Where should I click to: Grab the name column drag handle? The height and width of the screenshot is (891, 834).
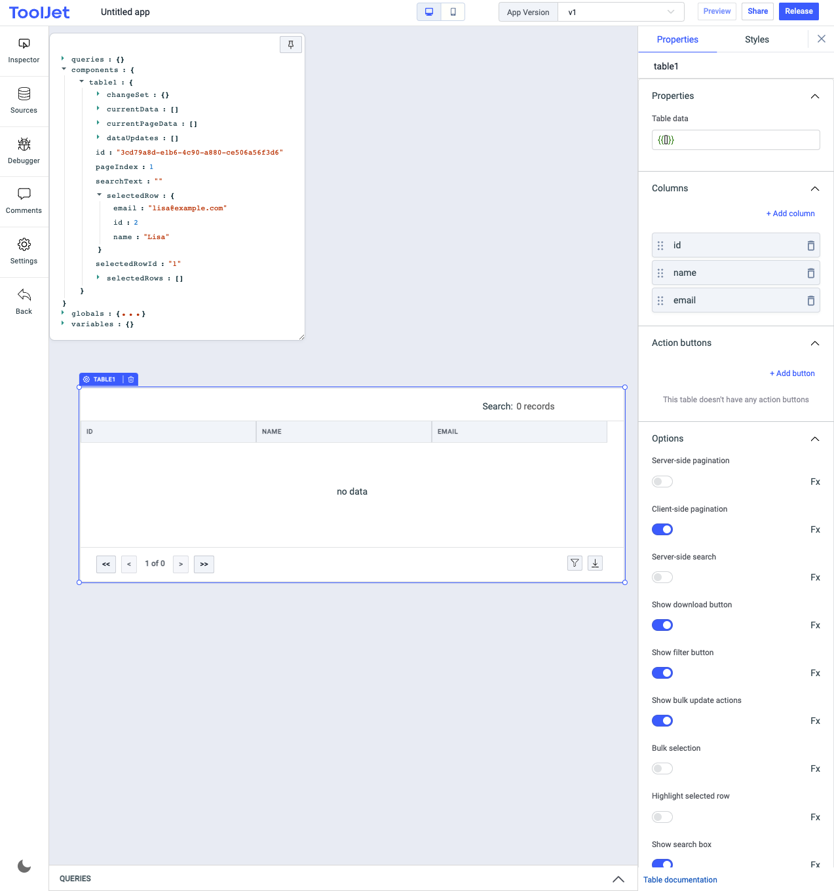[x=660, y=273]
